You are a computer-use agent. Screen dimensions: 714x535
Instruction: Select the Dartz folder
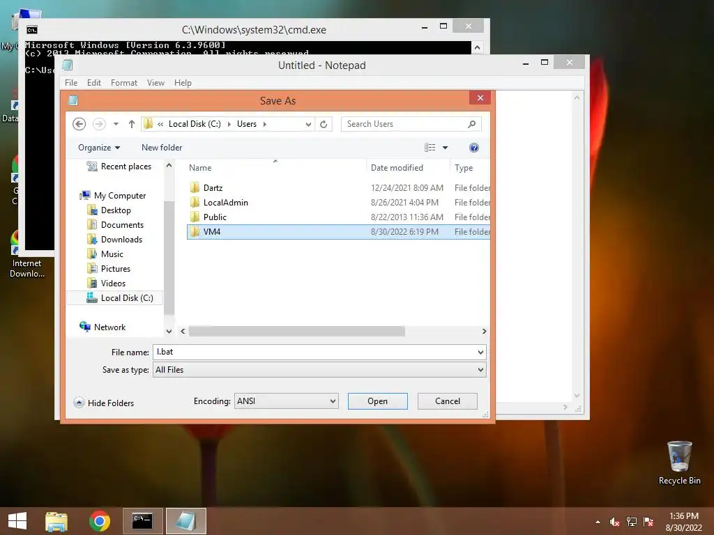tap(338, 188)
